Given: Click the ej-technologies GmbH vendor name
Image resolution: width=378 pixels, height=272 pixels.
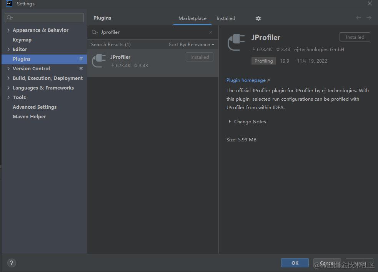Looking at the screenshot, I should [319, 50].
